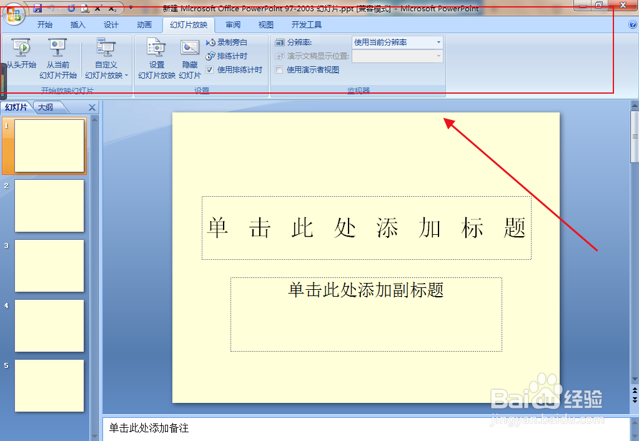
Task: Enable 使用演示者视图 presenter view checkbox
Action: 279,69
